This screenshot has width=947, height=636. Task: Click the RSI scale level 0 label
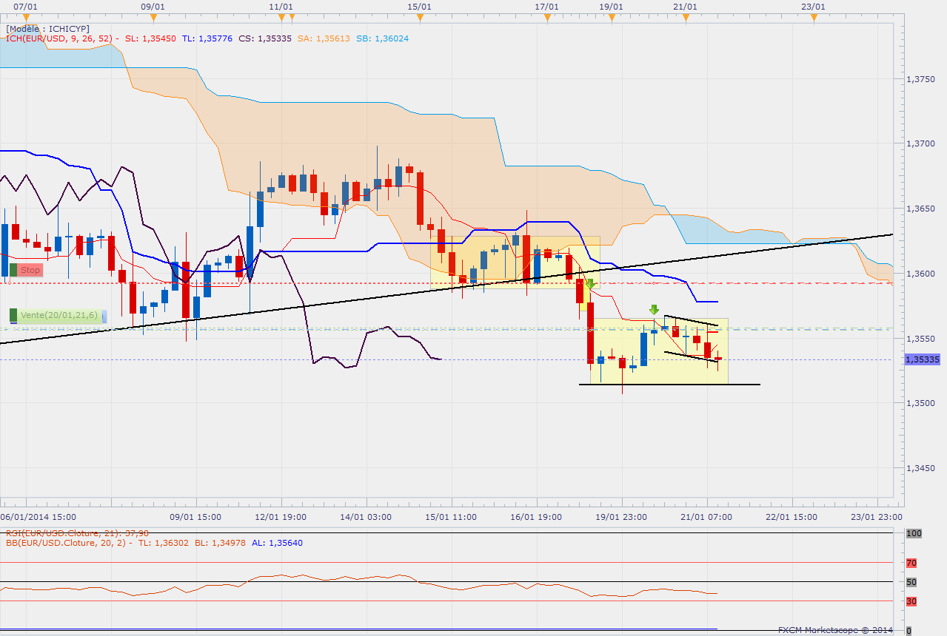[908, 630]
